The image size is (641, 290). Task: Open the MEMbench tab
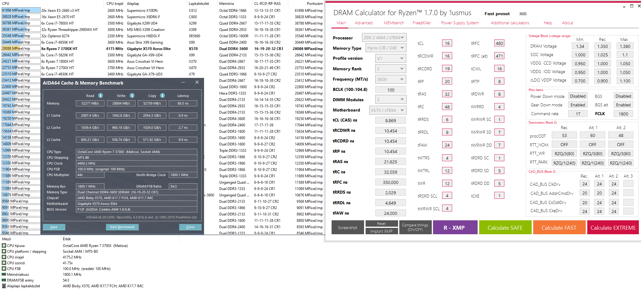point(394,23)
